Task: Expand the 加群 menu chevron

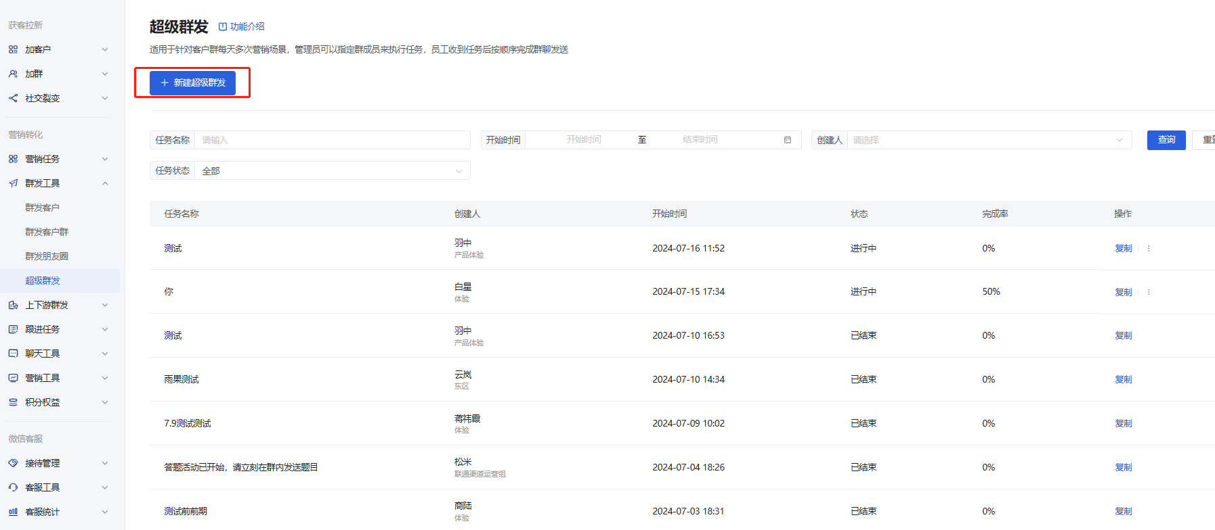Action: coord(105,74)
